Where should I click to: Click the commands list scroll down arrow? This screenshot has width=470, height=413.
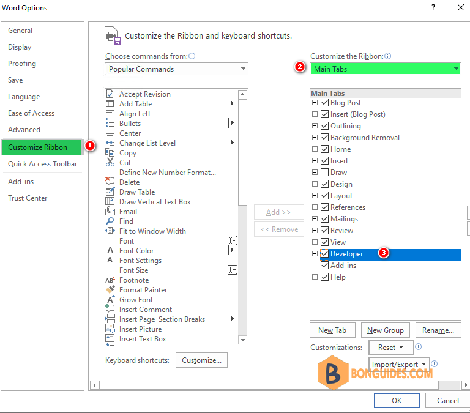(x=242, y=340)
